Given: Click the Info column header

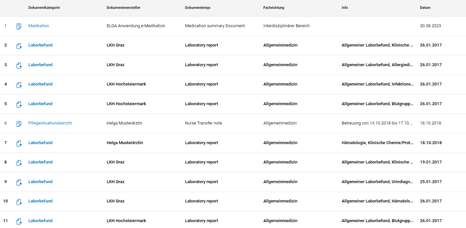Looking at the screenshot, I should pos(345,8).
